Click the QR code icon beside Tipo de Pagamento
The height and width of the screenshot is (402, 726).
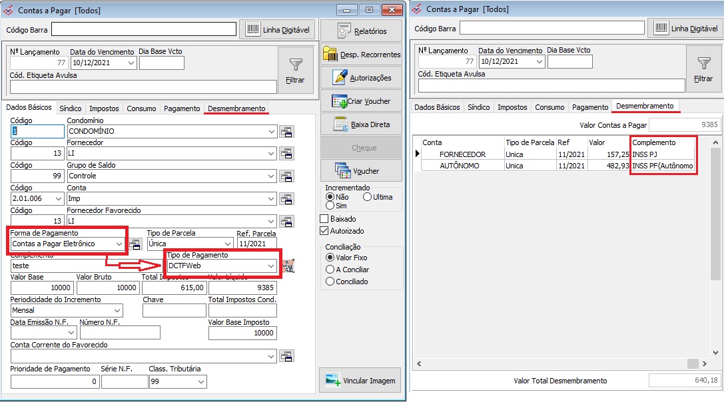click(288, 266)
